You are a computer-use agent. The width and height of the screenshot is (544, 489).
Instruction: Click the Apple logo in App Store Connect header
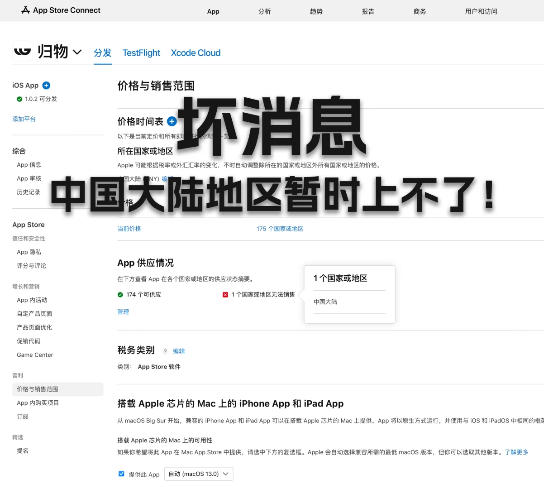(25, 10)
